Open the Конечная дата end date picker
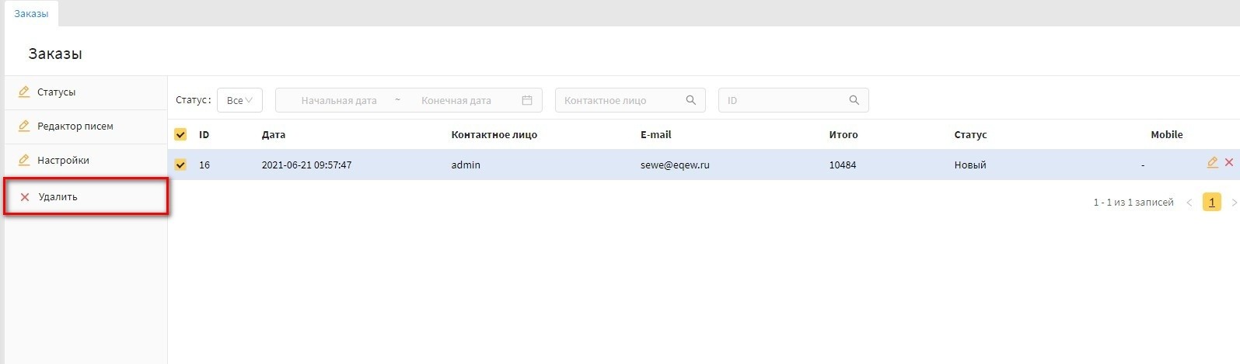This screenshot has width=1240, height=364. coord(456,100)
